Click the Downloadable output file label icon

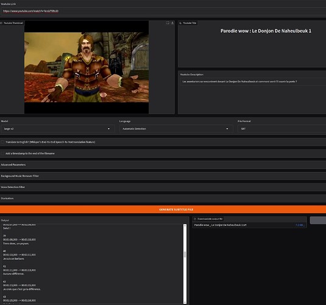pos(195,219)
